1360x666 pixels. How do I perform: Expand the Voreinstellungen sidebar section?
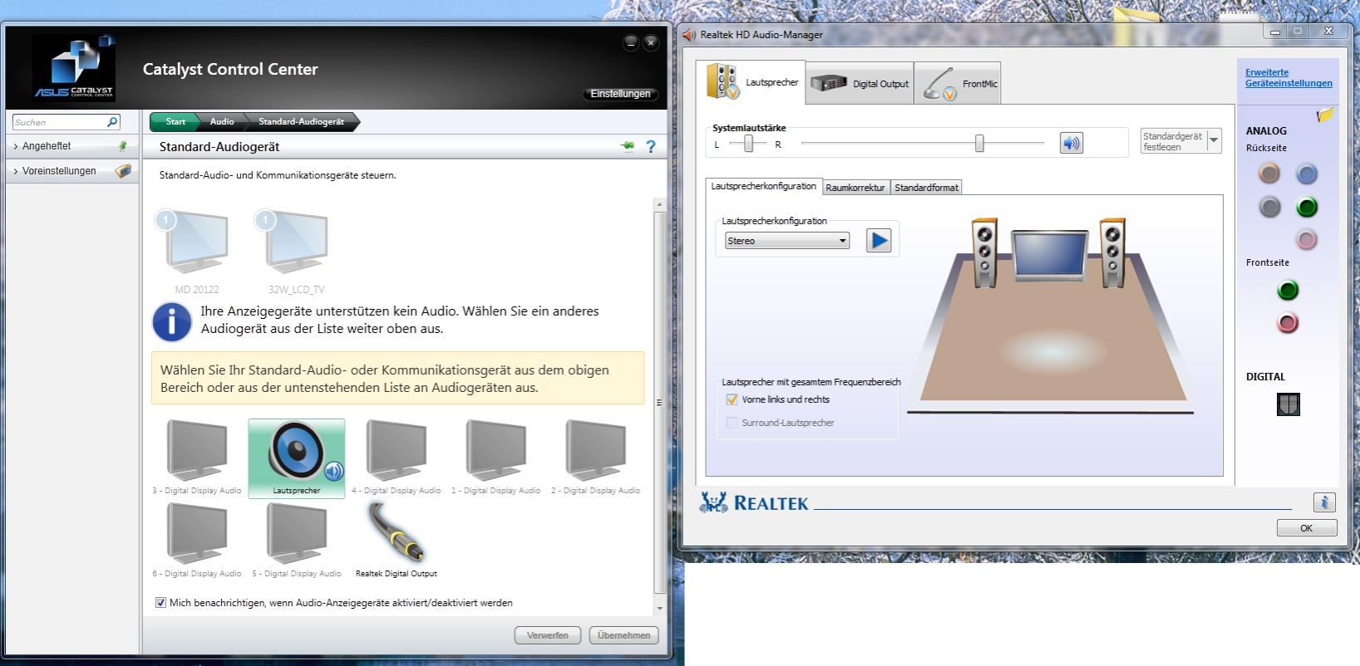point(72,171)
